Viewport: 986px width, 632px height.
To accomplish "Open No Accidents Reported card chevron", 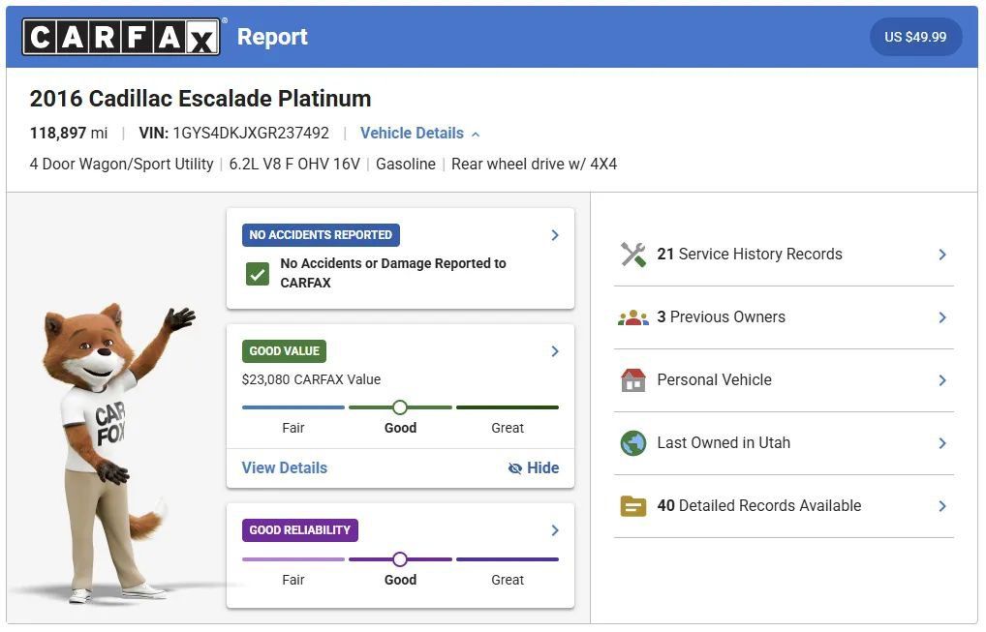I will pos(555,235).
